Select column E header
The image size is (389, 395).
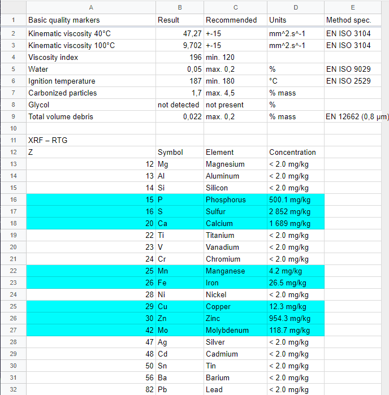[353, 7]
